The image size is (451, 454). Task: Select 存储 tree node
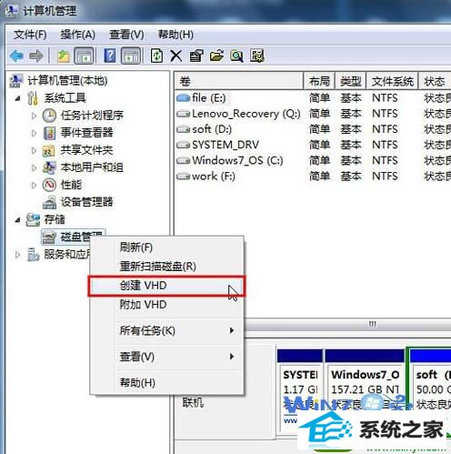coord(55,219)
